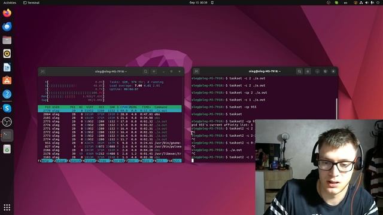Click the htop Mem usage meter
Image resolution: width=383 pixels, height=215 pixels.
(73, 97)
